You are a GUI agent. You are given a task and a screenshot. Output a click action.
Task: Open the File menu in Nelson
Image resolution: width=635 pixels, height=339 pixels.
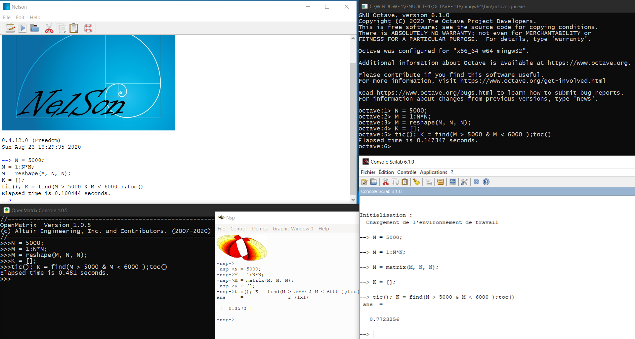point(7,18)
